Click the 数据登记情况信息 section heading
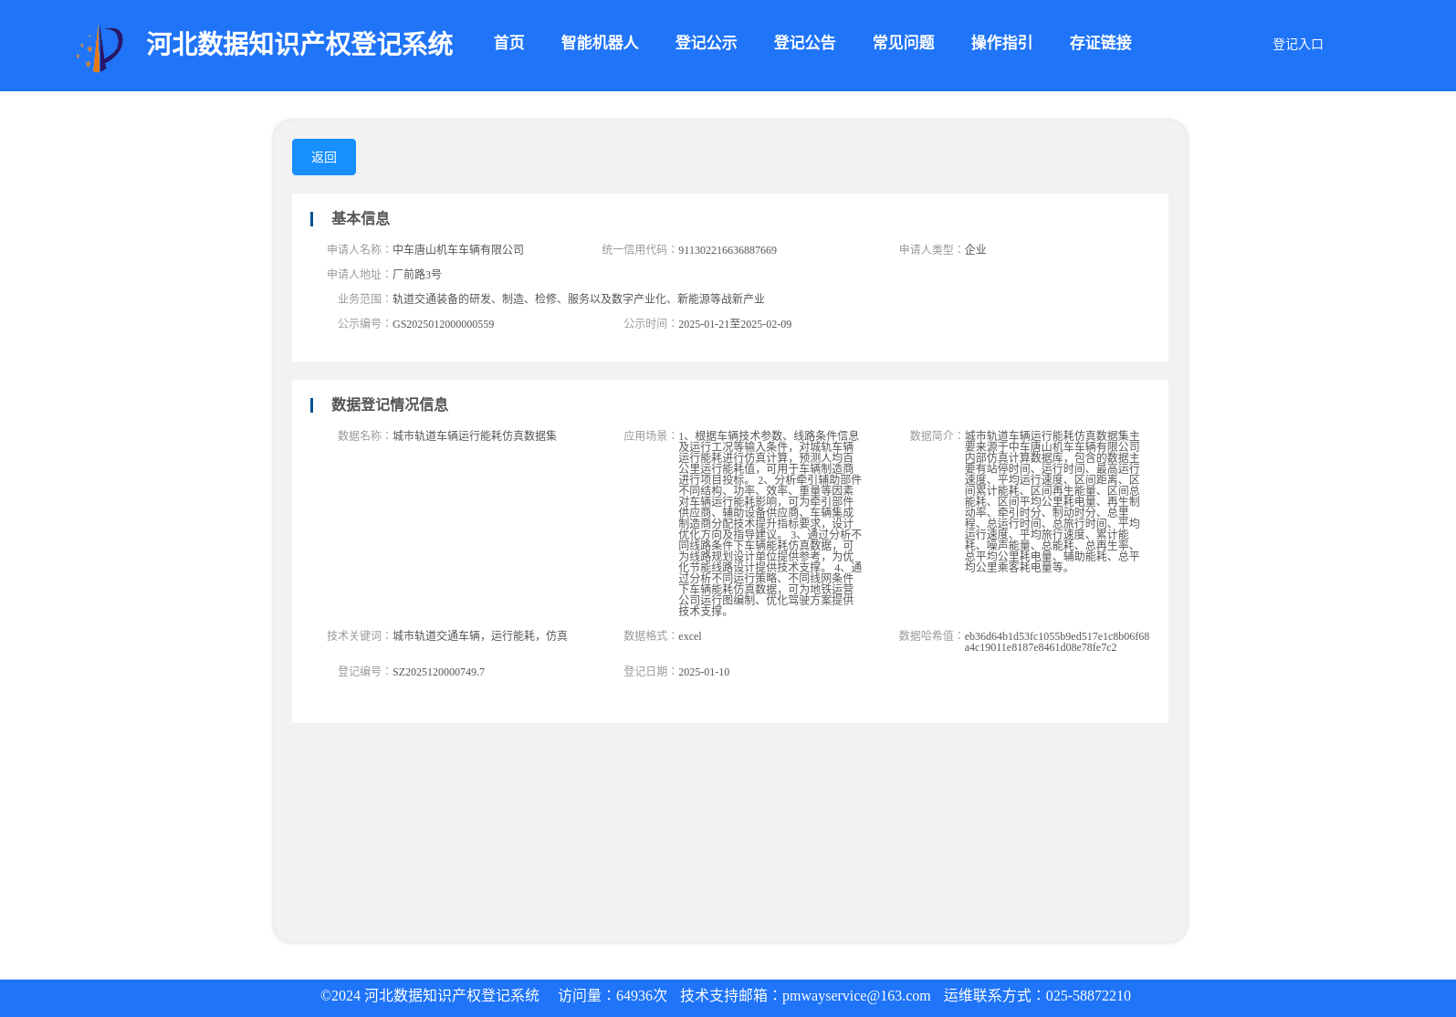 tap(390, 404)
